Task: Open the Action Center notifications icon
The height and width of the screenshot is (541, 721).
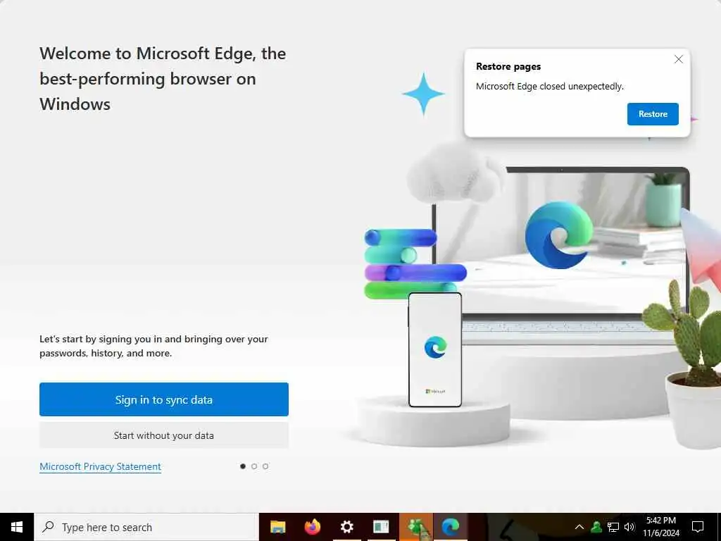Action: pos(698,527)
